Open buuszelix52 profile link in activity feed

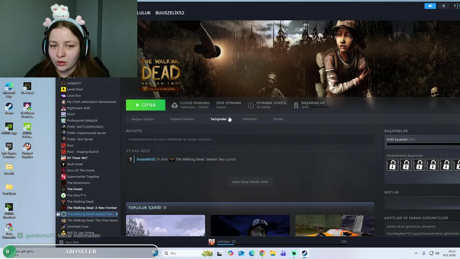[x=146, y=159]
